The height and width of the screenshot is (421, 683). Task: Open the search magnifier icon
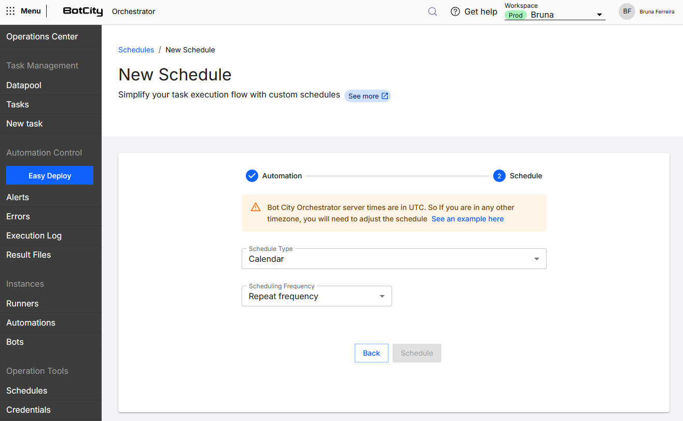(433, 11)
